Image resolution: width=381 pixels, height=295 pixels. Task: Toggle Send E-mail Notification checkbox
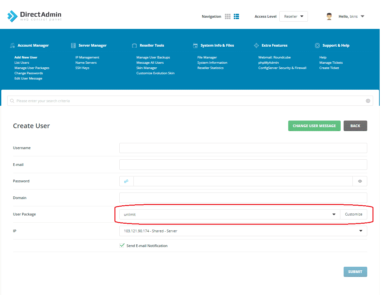pos(122,245)
